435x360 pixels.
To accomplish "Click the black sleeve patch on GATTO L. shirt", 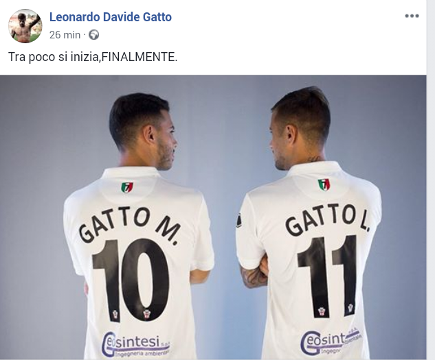I will click(x=238, y=220).
